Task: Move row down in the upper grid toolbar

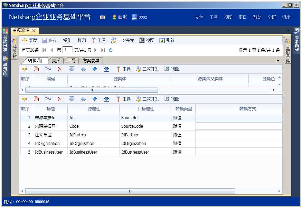Action: tap(95, 69)
